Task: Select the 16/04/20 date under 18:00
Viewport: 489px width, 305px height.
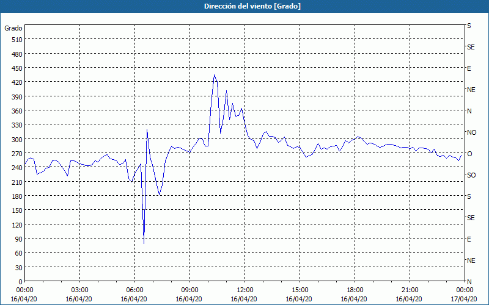Action: [354, 299]
